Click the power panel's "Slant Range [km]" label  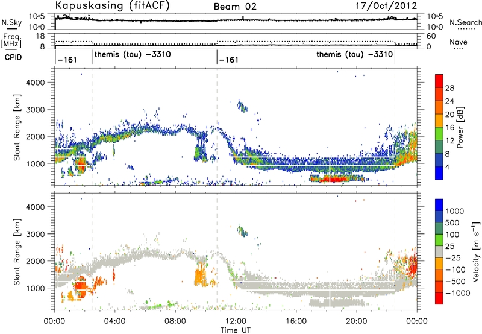point(17,127)
